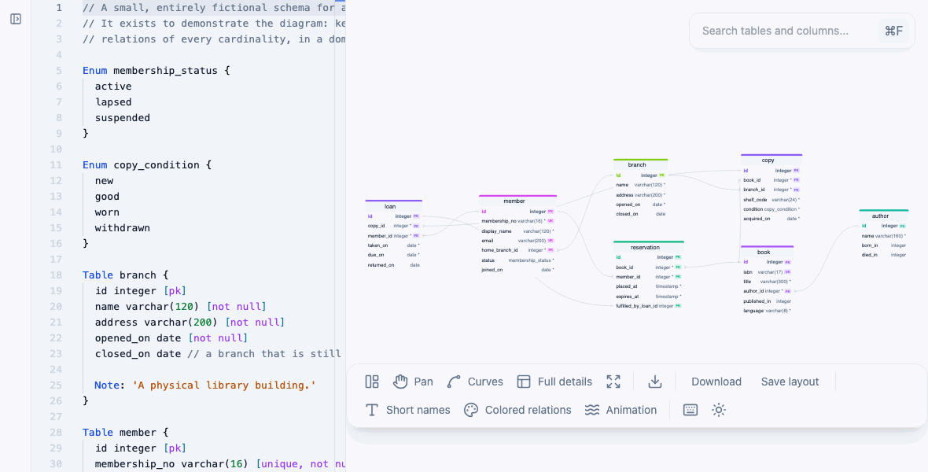The width and height of the screenshot is (928, 472).
Task: Click acquired_on column in copy table
Action: point(771,219)
